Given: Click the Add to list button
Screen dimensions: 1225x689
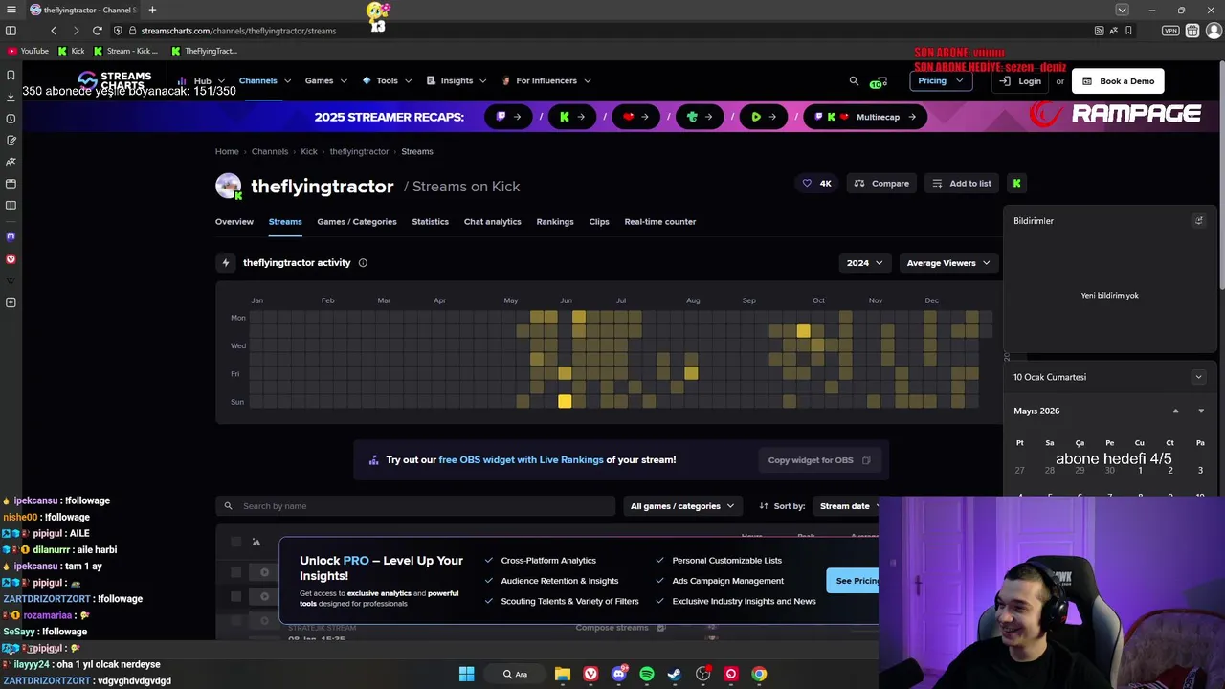Looking at the screenshot, I should [962, 183].
